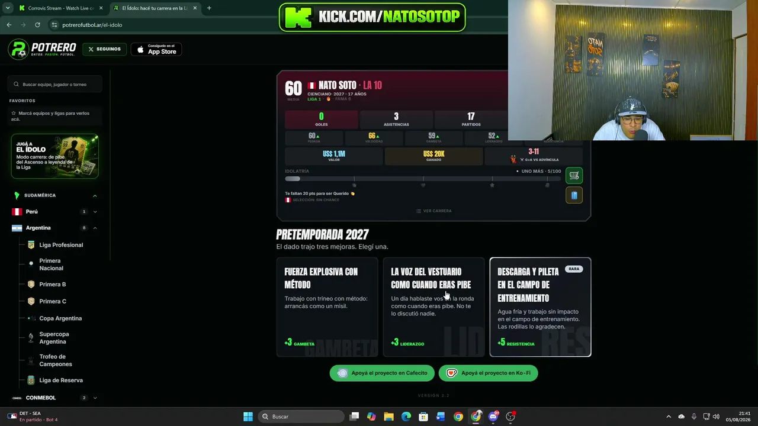This screenshot has height=426, width=758.
Task: Click the US$ 20K Ganado stat
Action: [433, 156]
